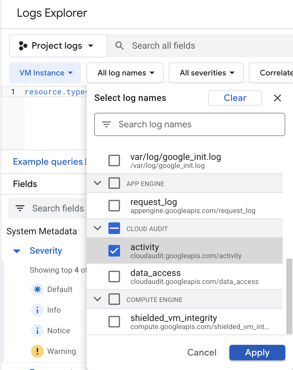The width and height of the screenshot is (293, 370).
Task: Click appengine.googleapis.com/request_log text
Action: point(193,211)
